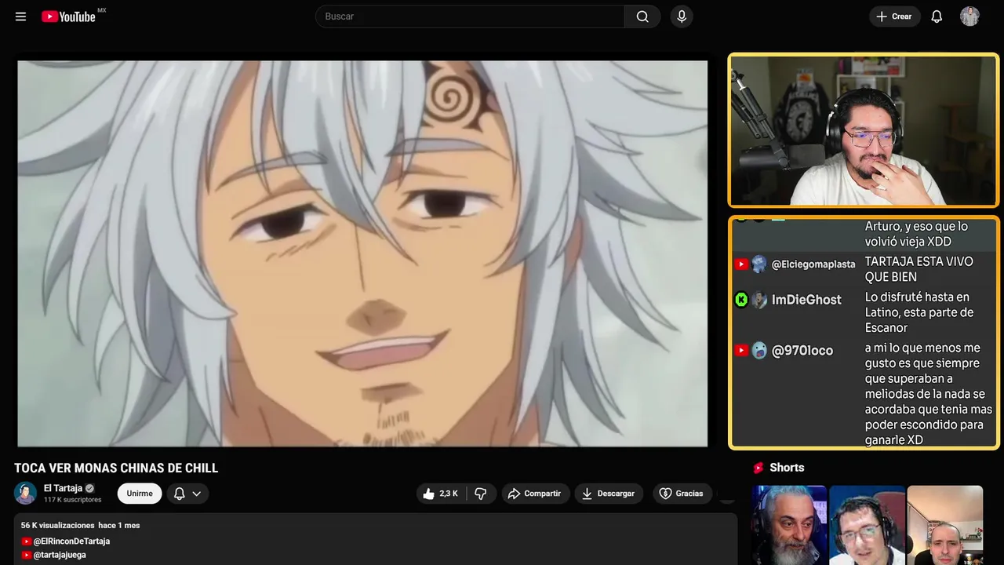The image size is (1004, 565).
Task: Click the verified badge next to El Tartaja
Action: pyautogui.click(x=89, y=488)
